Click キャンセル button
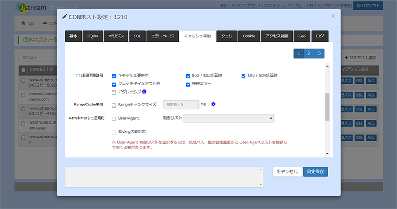Image resolution: width=397 pixels, height=209 pixels. point(287,172)
